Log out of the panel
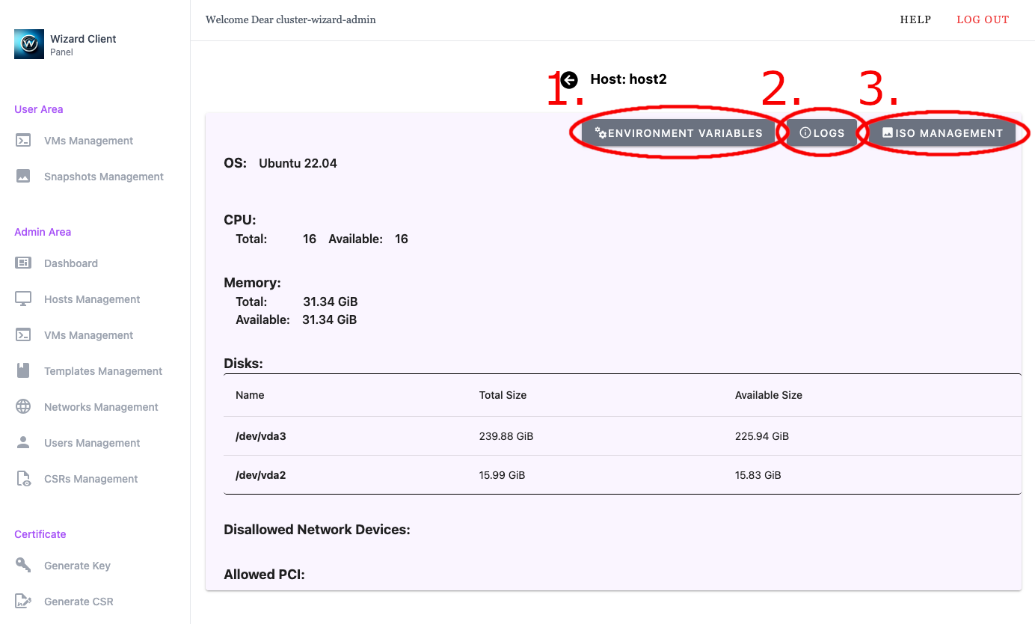The height and width of the screenshot is (624, 1035). pyautogui.click(x=983, y=19)
